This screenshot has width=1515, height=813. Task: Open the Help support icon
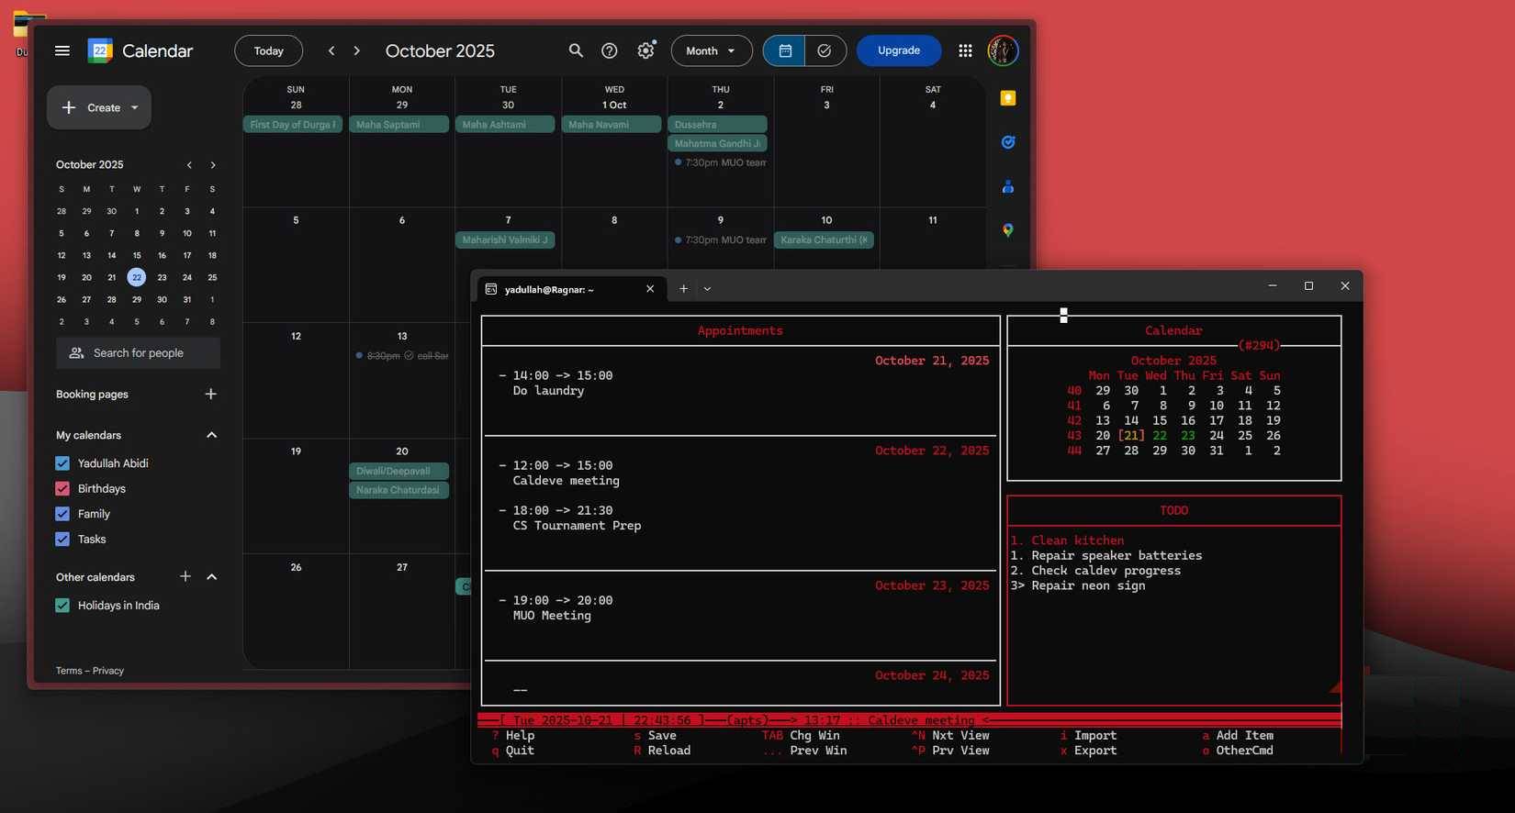[x=609, y=50]
